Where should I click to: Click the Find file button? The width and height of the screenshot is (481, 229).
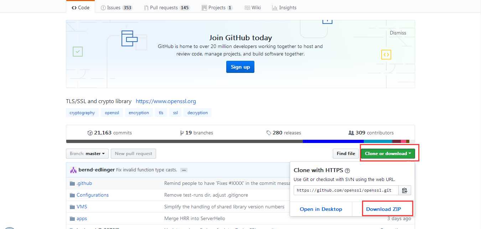click(346, 154)
